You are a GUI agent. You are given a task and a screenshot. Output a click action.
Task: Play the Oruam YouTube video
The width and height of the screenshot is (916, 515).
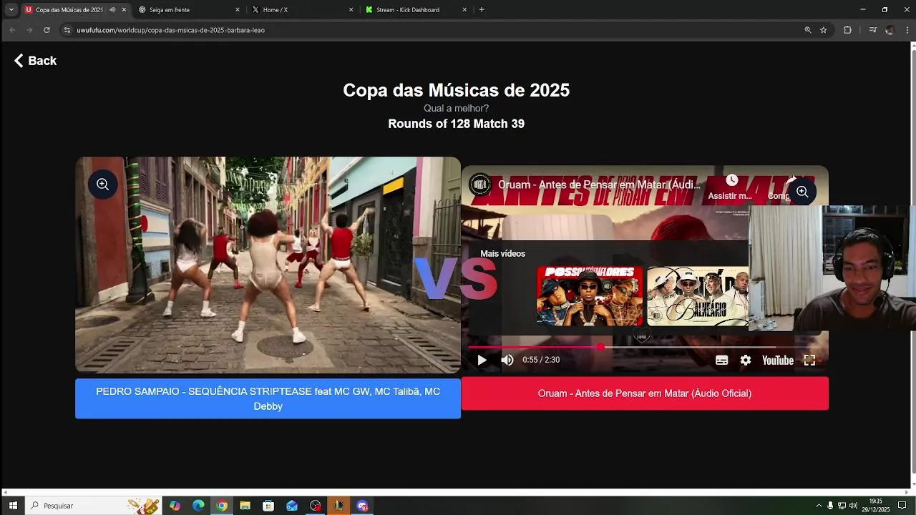pyautogui.click(x=482, y=360)
